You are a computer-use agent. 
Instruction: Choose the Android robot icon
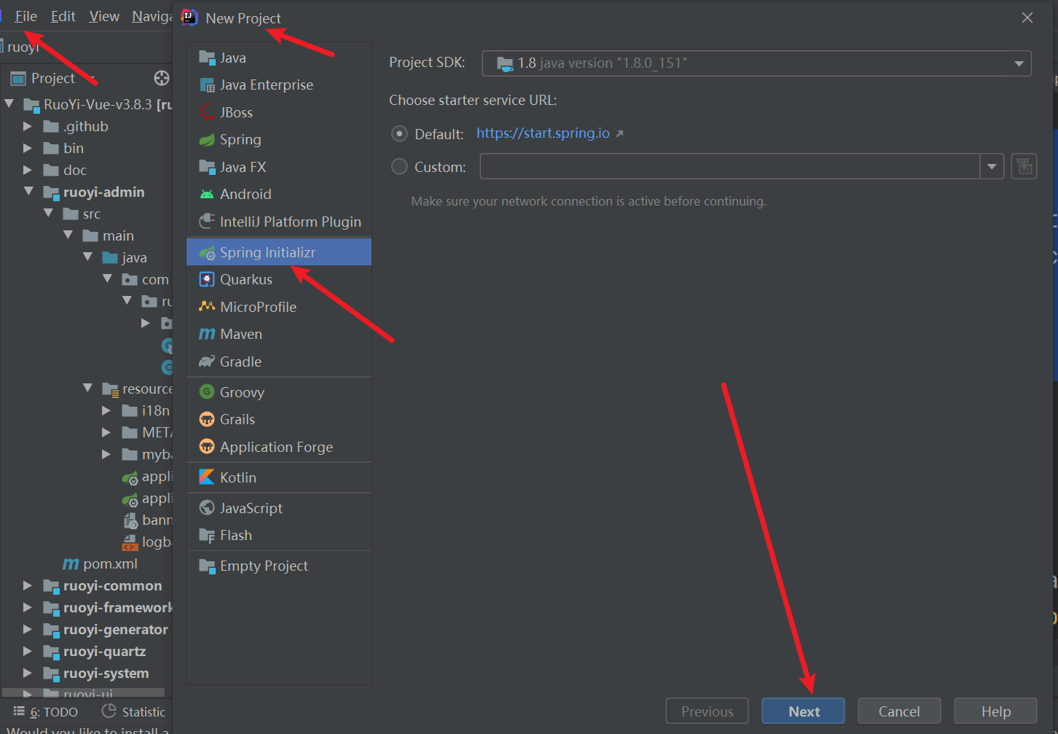[207, 195]
